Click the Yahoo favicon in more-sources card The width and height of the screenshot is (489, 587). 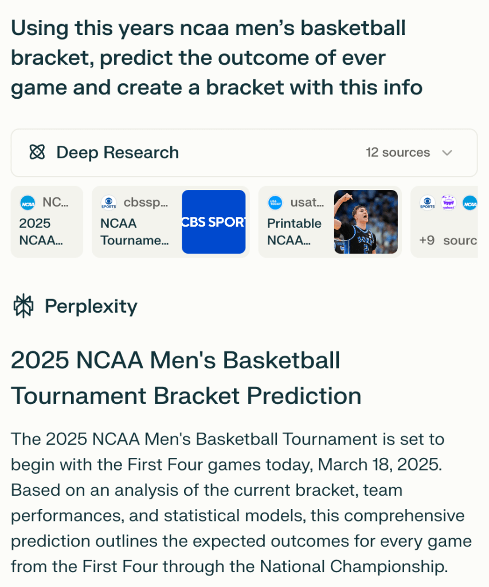pos(448,203)
